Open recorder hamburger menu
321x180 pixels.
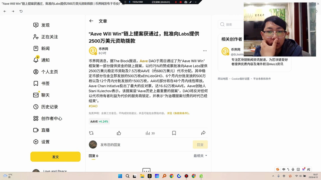125,2
